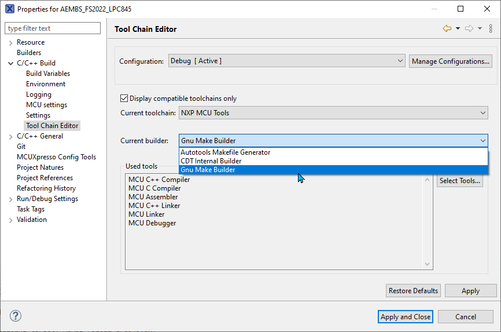Click the Restore Defaults button
The image size is (501, 332).
coord(413,291)
